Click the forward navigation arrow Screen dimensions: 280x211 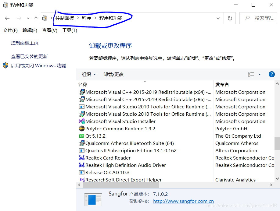pos(19,18)
